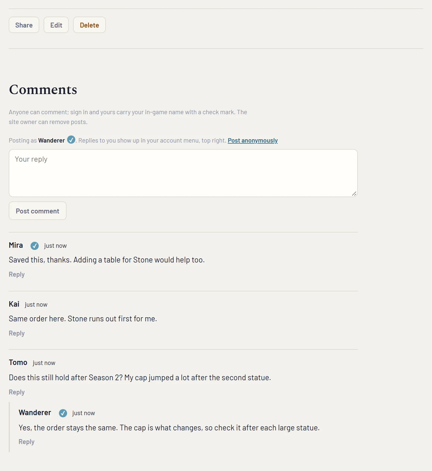
Task: Open the Share button
Action: coord(24,25)
